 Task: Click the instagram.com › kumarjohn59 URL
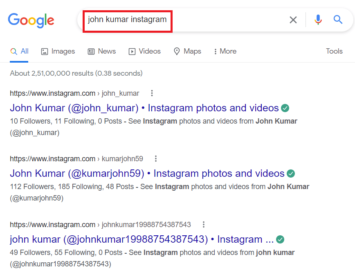tap(76, 159)
